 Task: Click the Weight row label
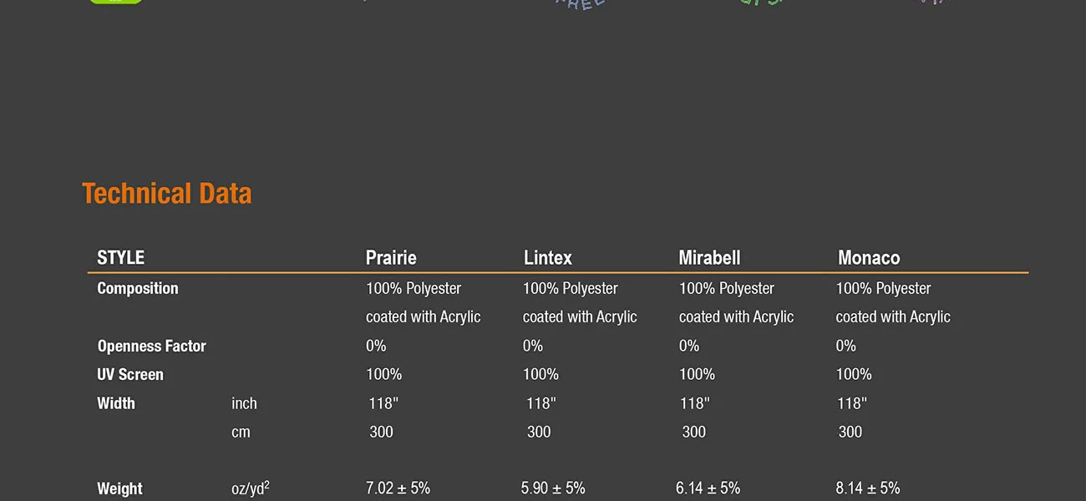click(119, 488)
